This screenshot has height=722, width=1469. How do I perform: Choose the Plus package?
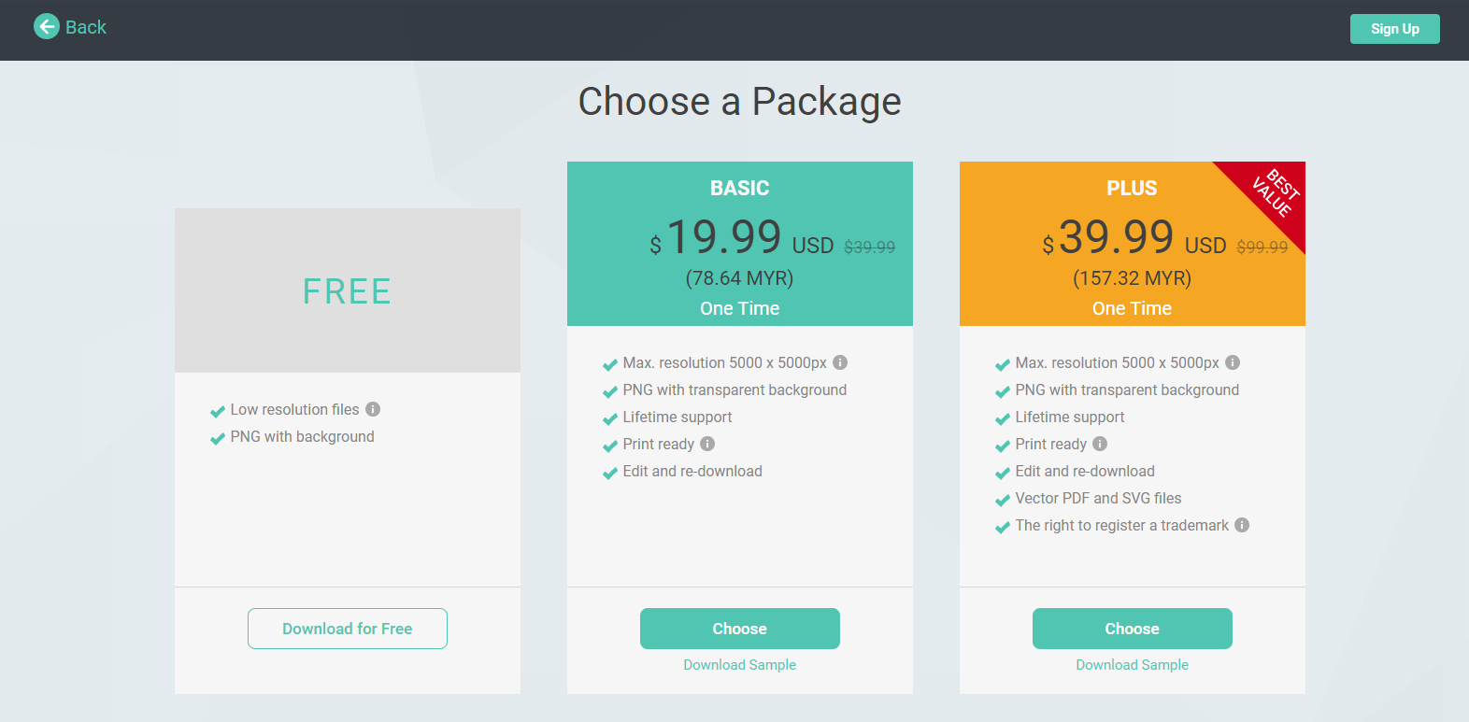pos(1132,629)
